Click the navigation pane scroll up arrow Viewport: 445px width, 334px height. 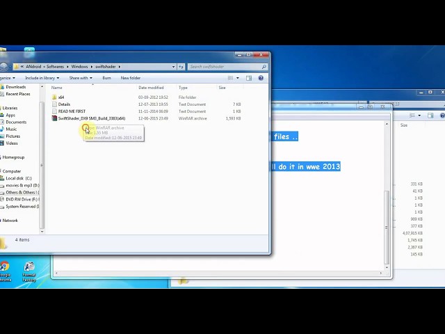(42, 86)
